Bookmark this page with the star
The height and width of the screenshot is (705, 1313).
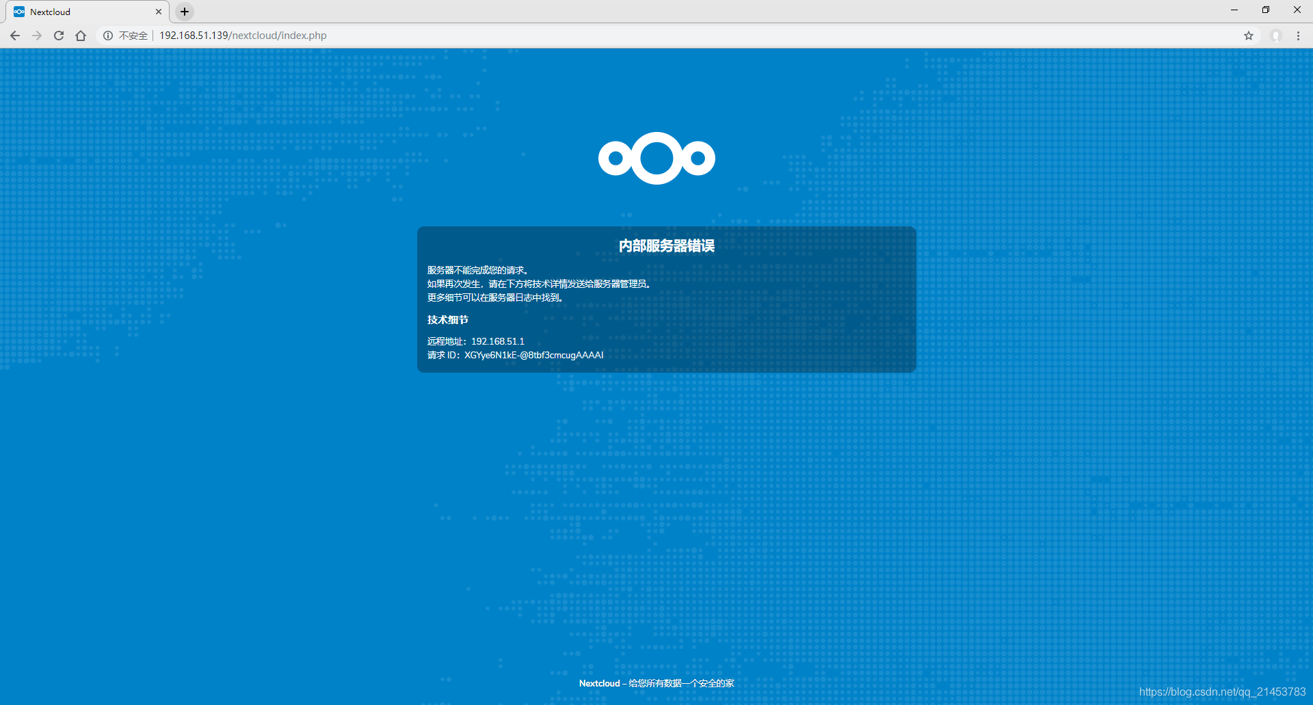tap(1249, 36)
